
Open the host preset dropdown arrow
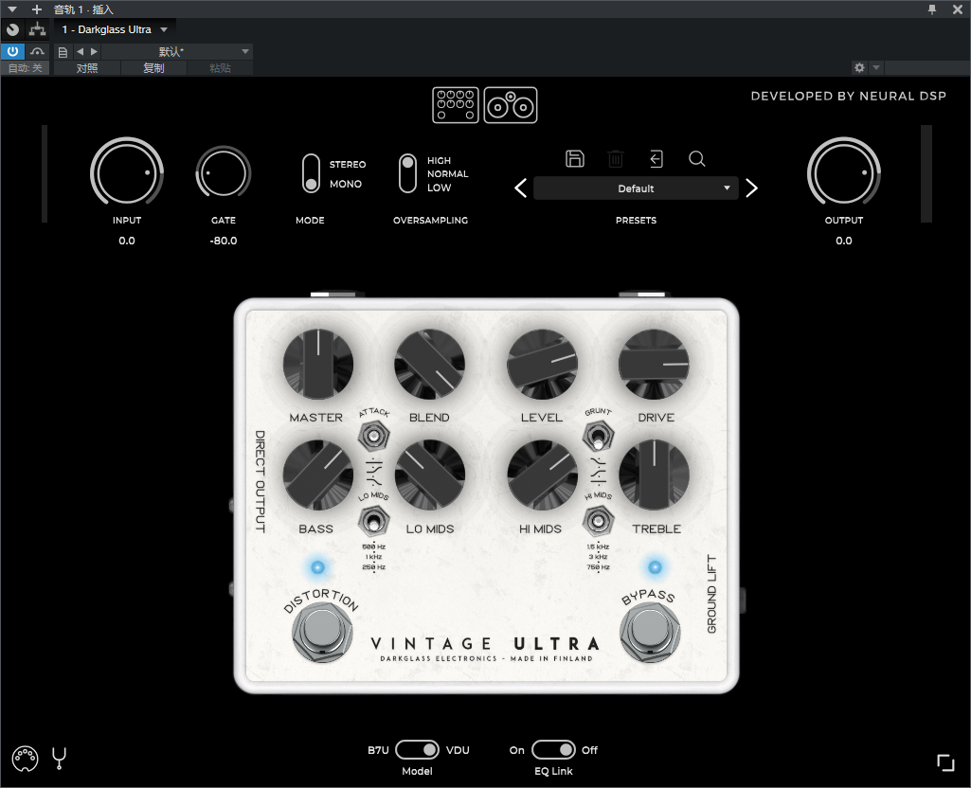click(x=245, y=51)
